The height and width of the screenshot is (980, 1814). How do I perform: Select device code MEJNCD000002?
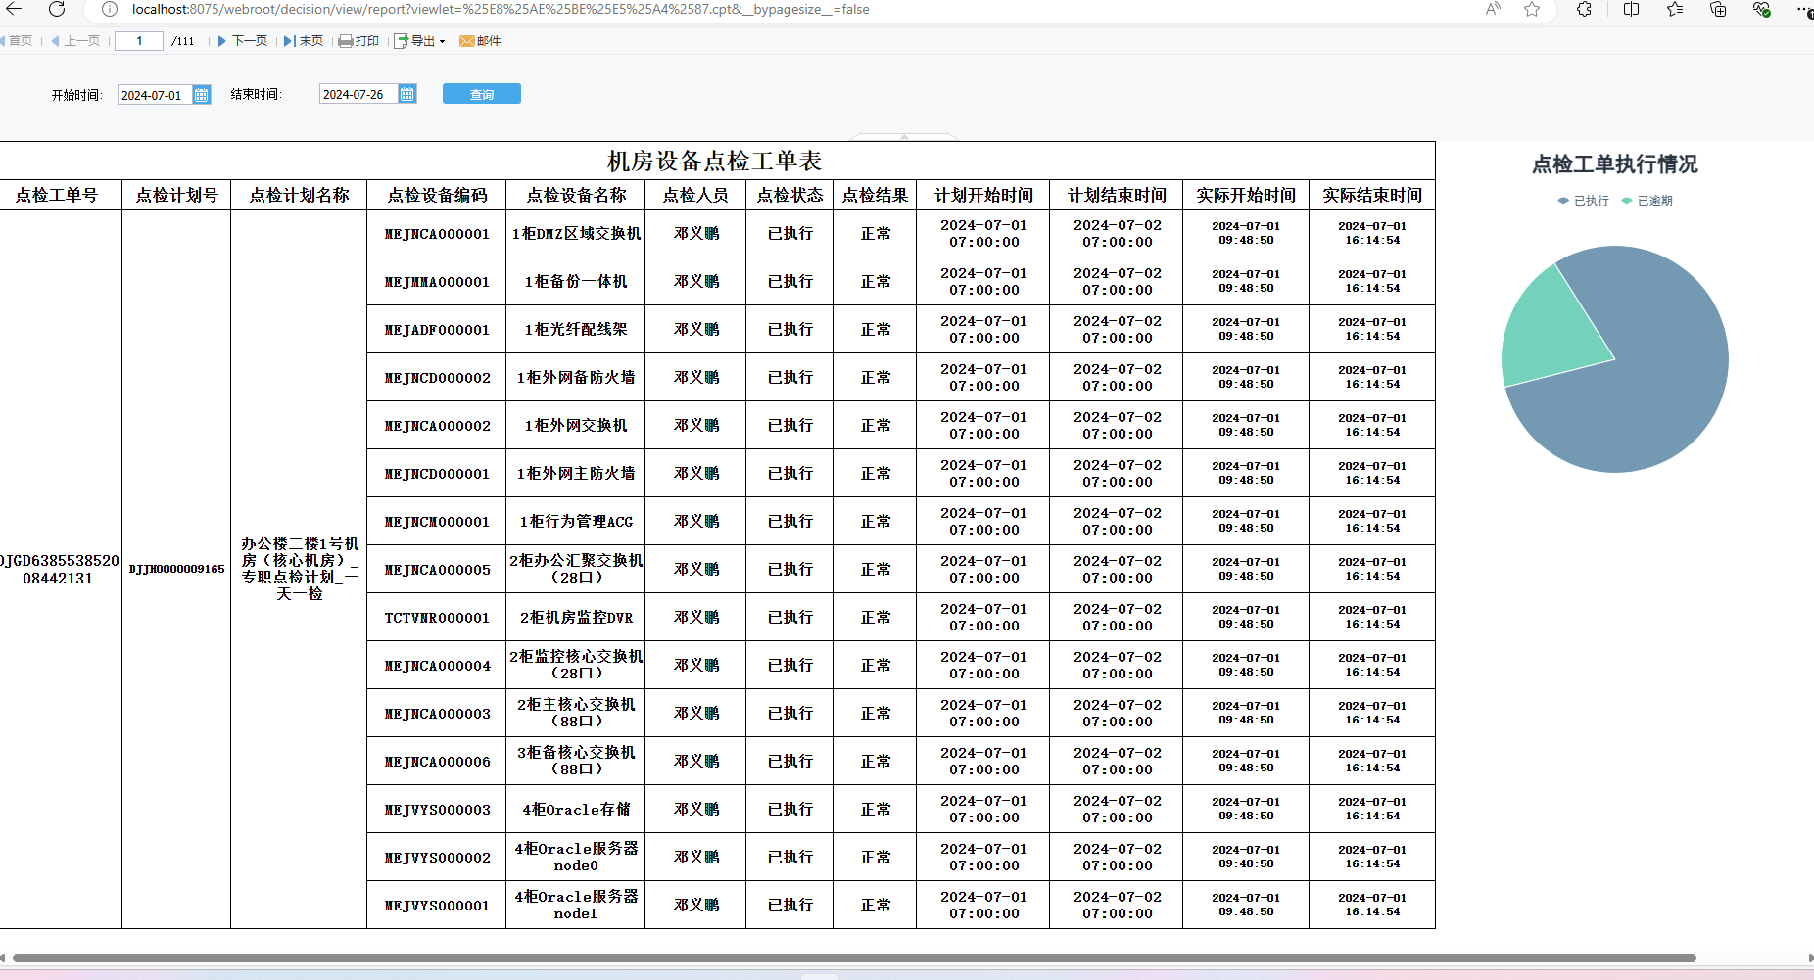pyautogui.click(x=437, y=378)
